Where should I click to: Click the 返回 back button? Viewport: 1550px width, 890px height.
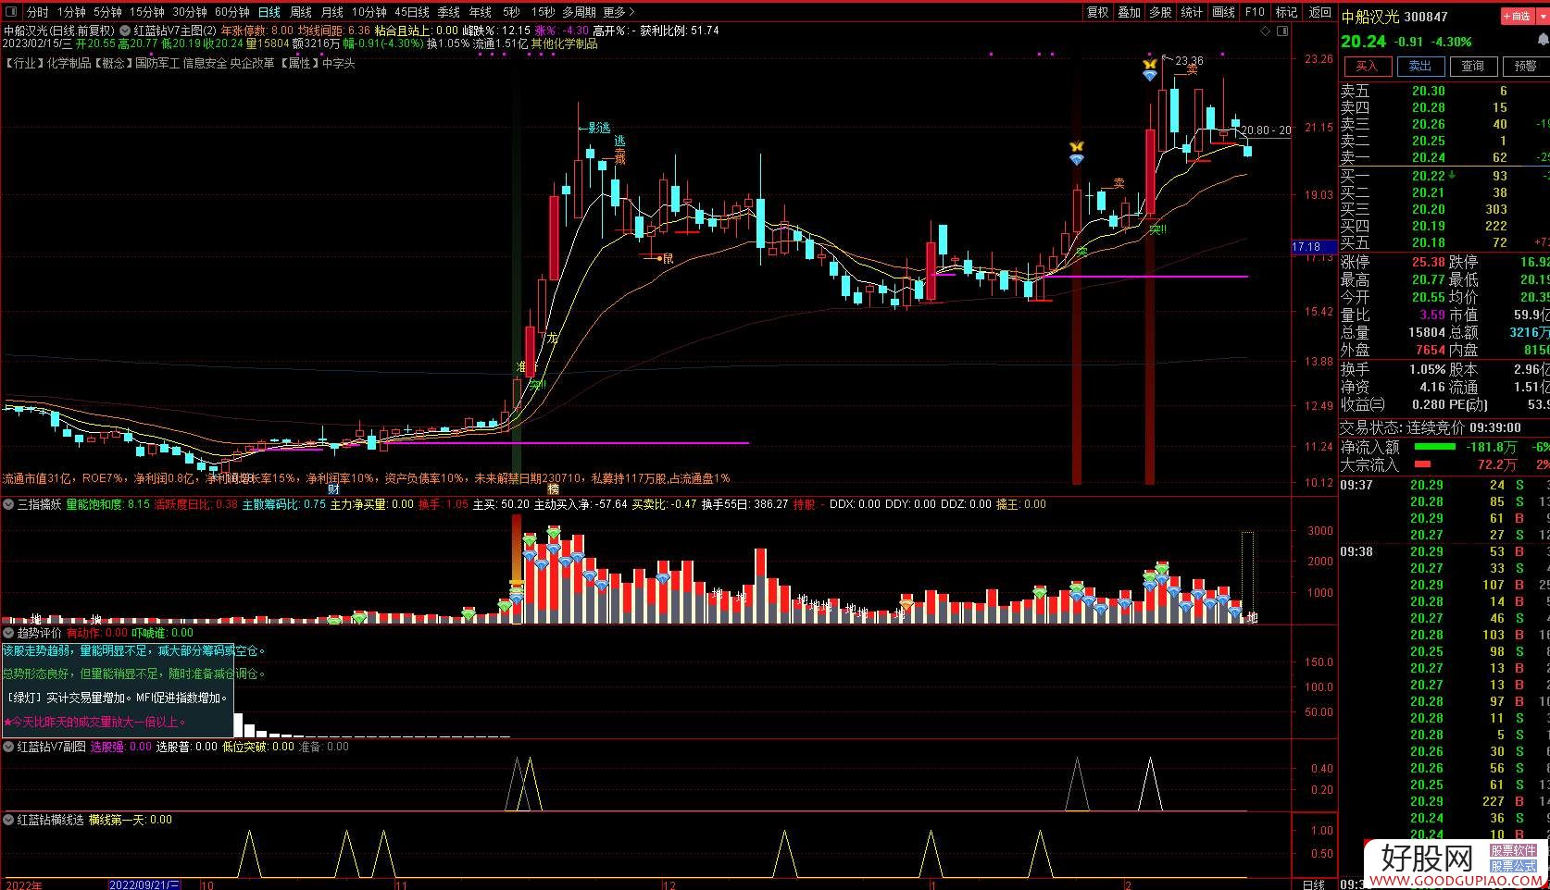click(x=1319, y=12)
